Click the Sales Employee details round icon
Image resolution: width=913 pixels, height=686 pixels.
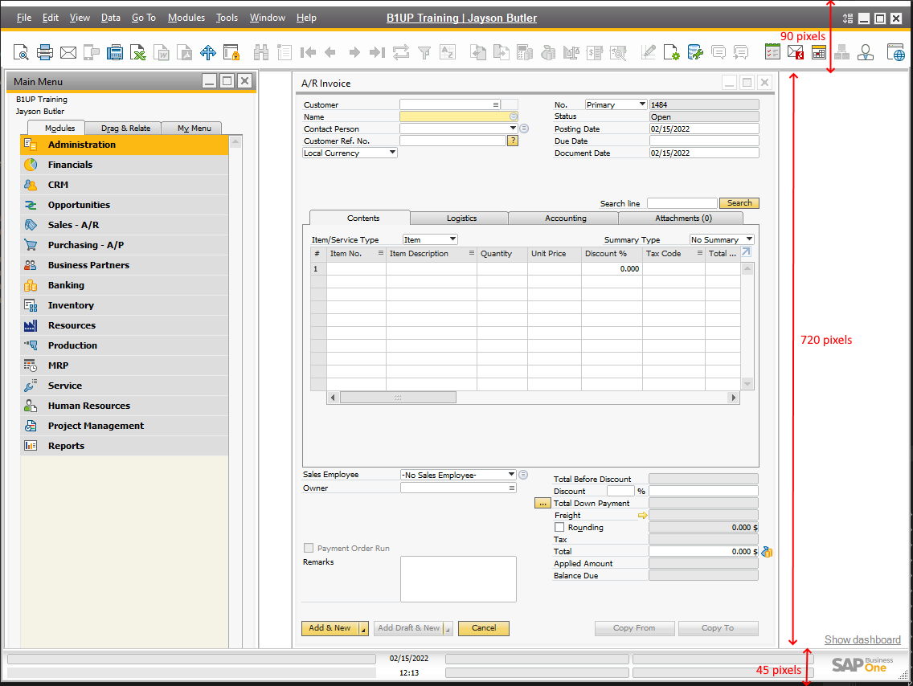point(523,475)
